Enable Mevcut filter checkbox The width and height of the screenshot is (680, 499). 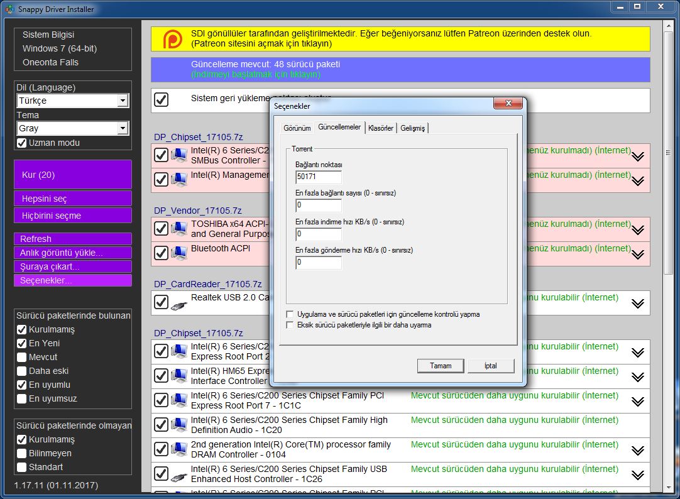point(22,357)
